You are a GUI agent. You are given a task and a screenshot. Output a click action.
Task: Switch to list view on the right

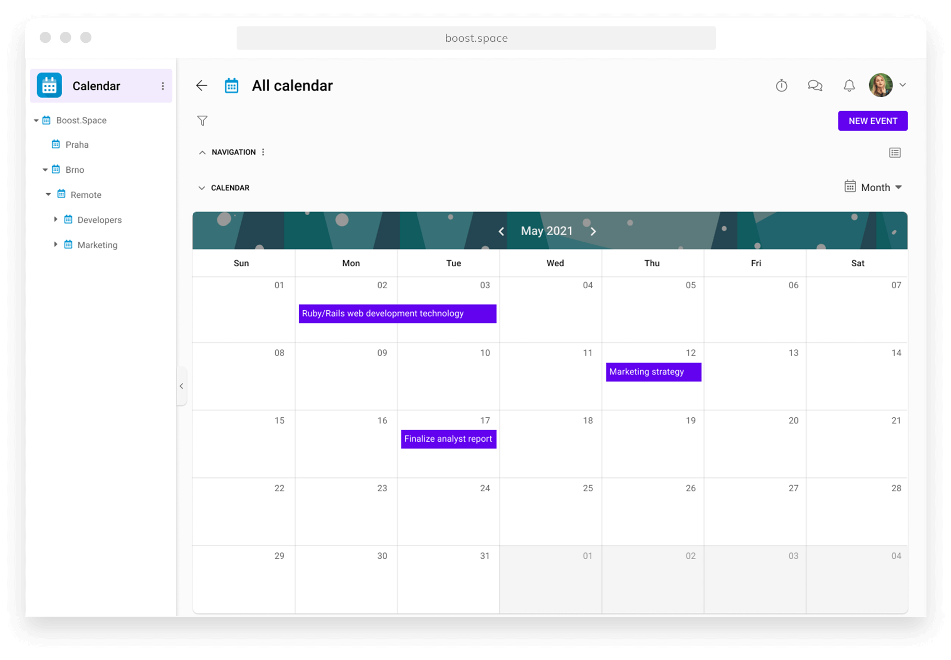tap(895, 152)
